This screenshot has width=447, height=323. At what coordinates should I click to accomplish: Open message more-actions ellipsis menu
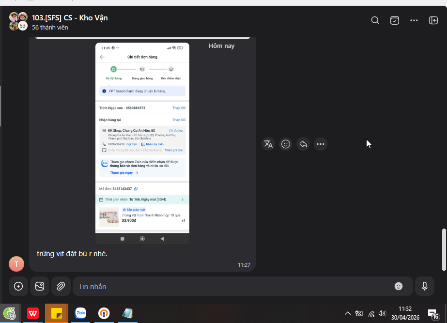tap(321, 144)
